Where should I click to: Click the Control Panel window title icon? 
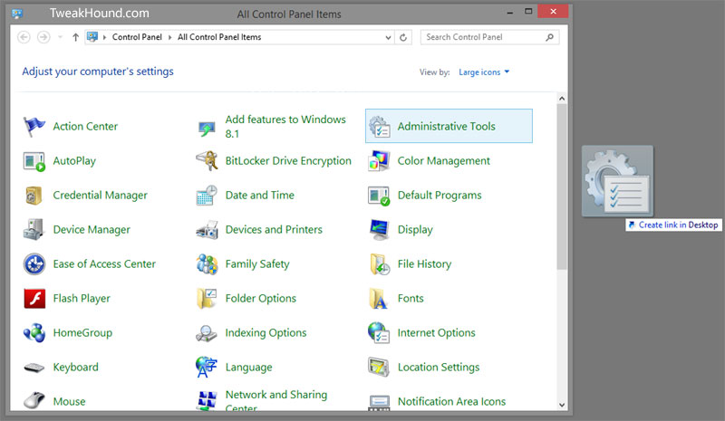(17, 13)
